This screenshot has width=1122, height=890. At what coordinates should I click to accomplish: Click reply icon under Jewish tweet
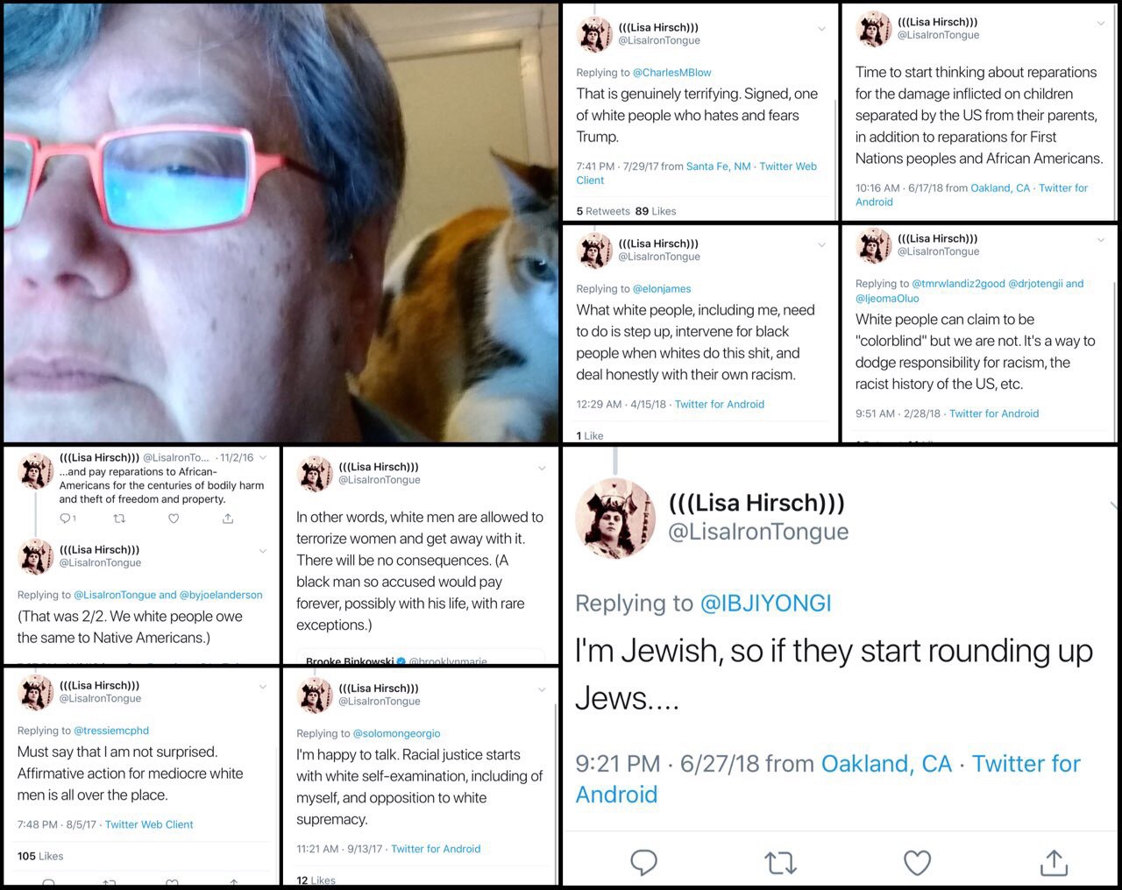click(x=643, y=863)
